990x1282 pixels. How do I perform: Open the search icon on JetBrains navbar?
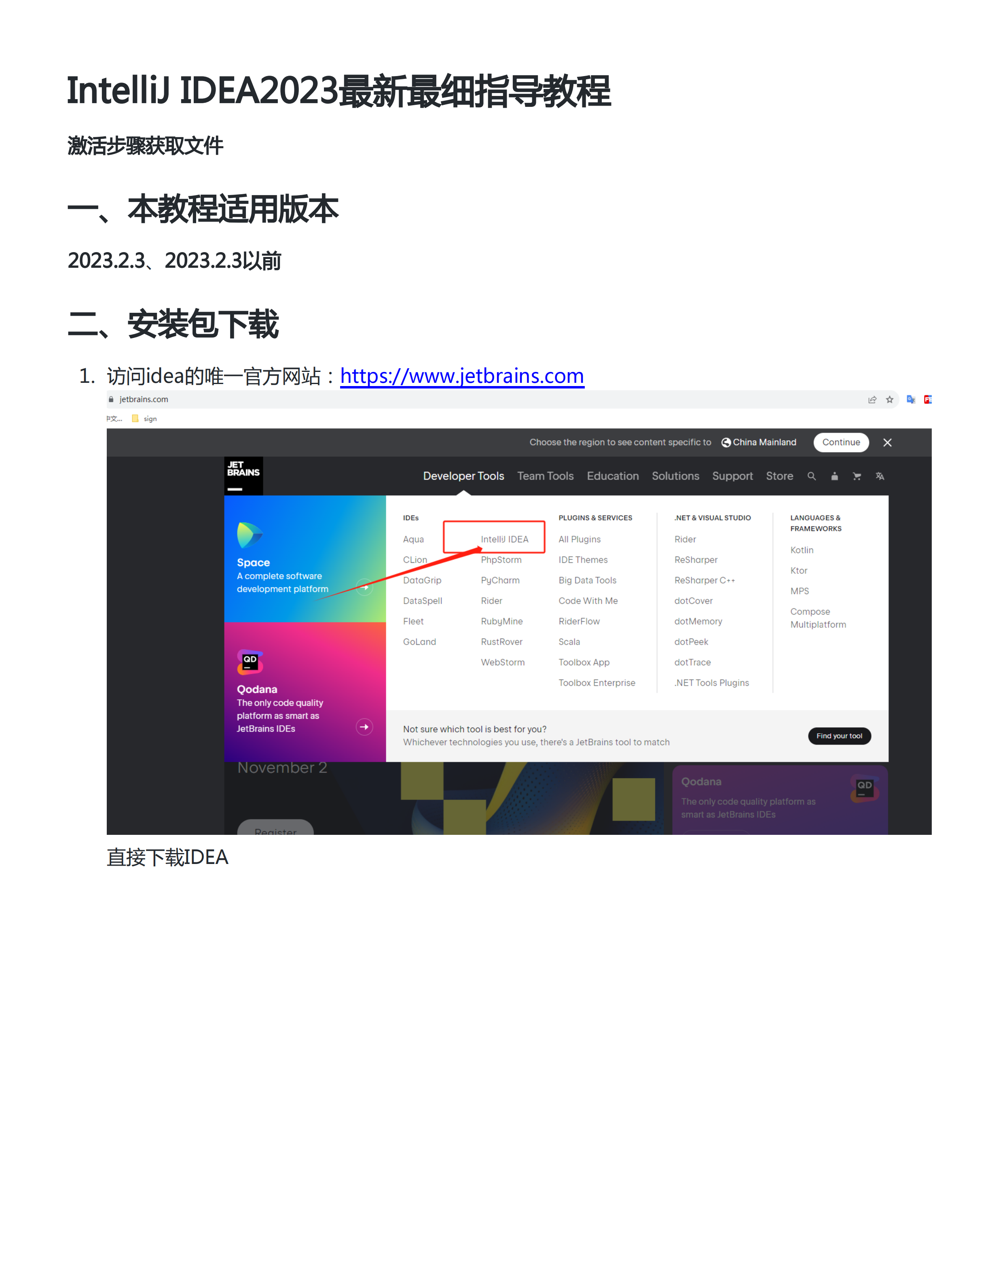812,476
